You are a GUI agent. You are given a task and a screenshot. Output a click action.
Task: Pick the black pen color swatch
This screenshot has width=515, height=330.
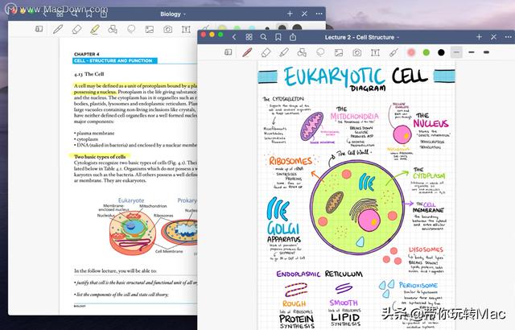(x=441, y=52)
